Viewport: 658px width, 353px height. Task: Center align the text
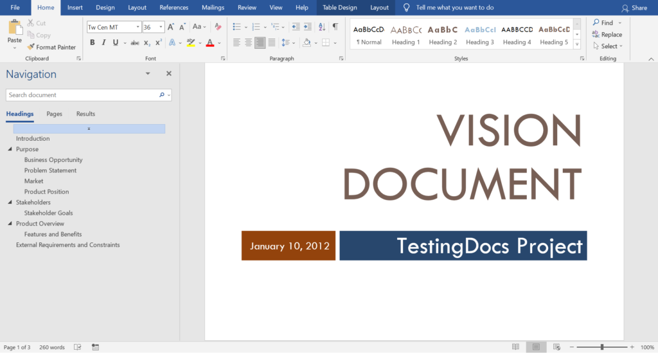coord(249,42)
